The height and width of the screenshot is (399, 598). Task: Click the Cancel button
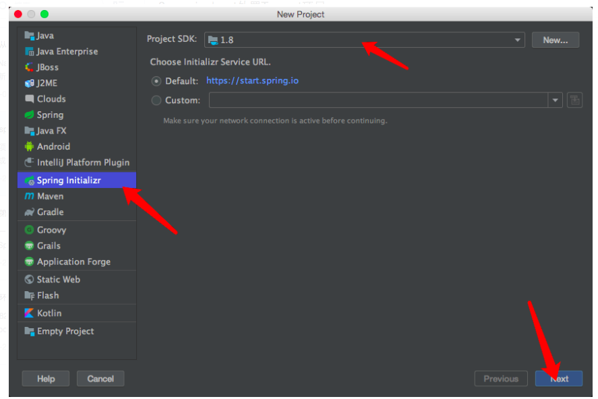(x=100, y=379)
